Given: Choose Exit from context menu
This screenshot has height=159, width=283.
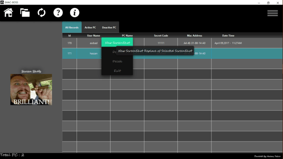Looking at the screenshot, I should (117, 71).
